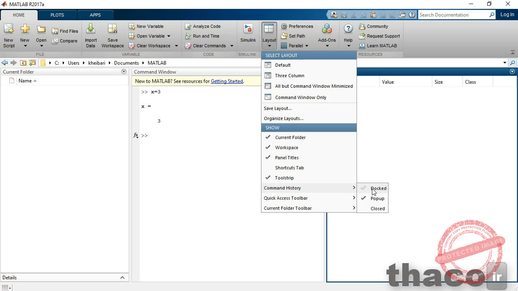This screenshot has height=291, width=518.
Task: Open the Quick Access Toolbar submenu
Action: tap(286, 198)
